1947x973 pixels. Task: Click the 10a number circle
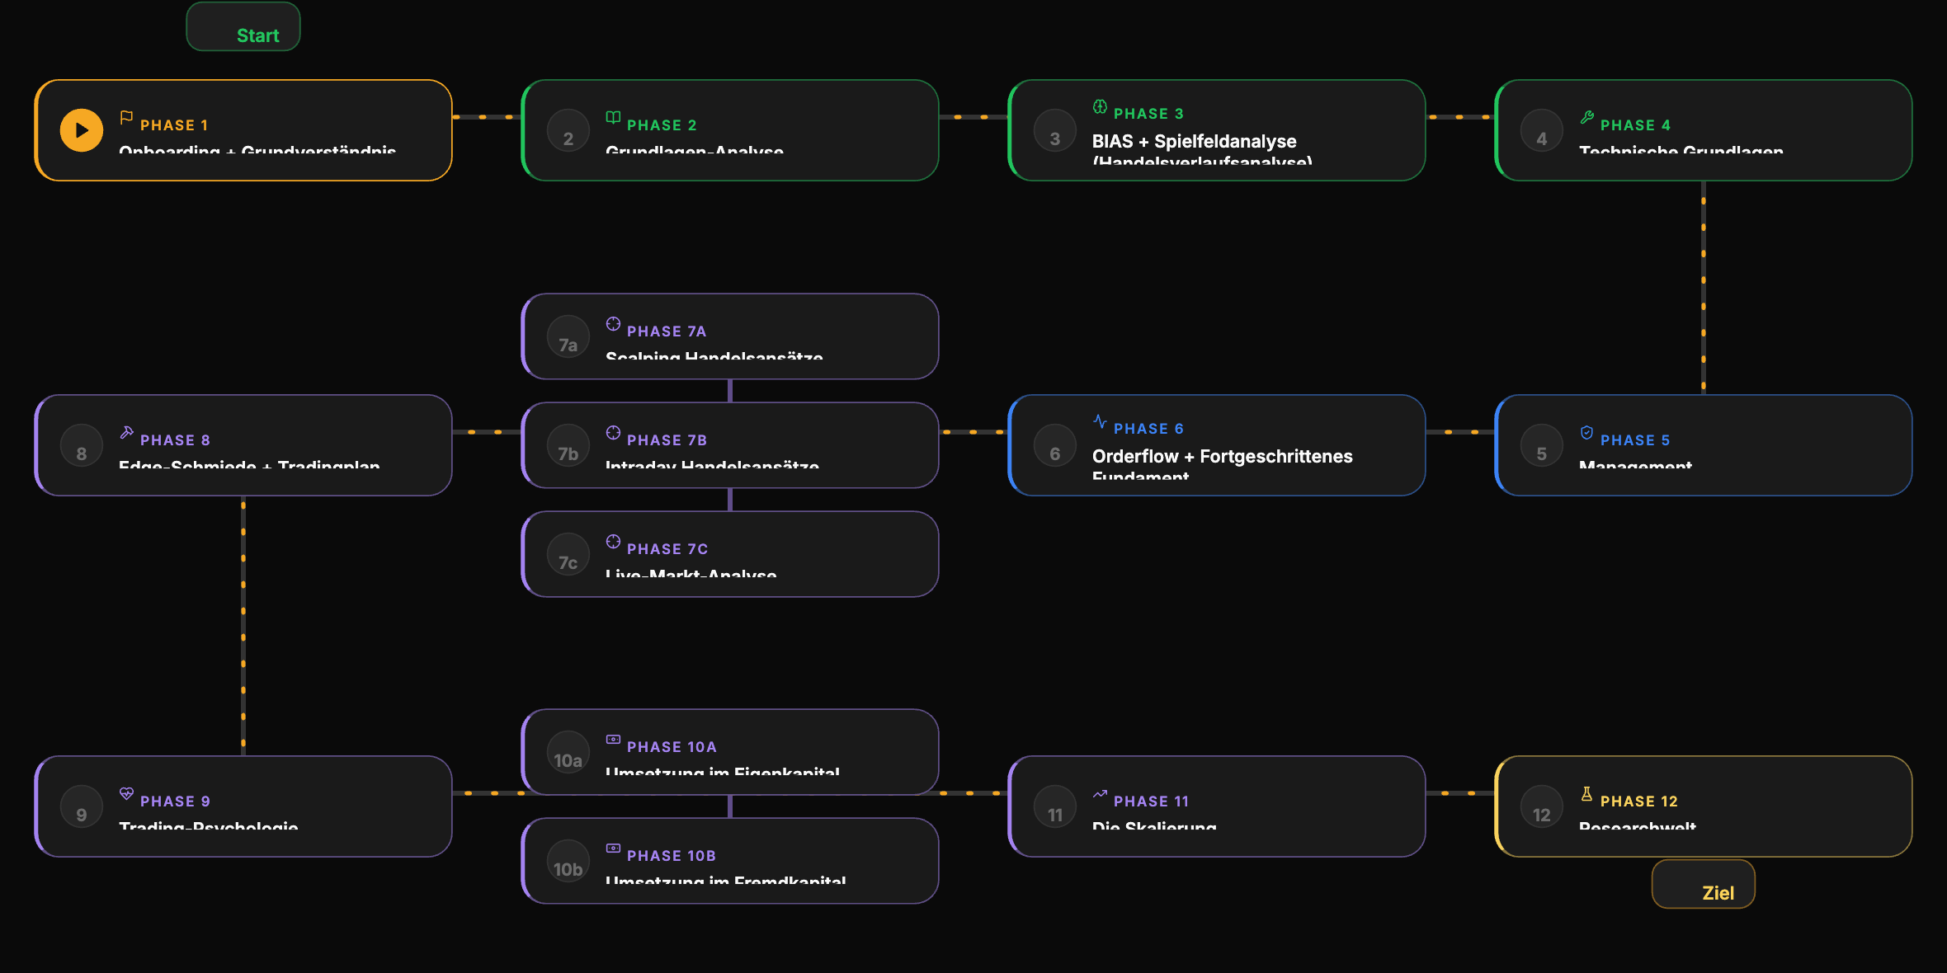(x=568, y=752)
